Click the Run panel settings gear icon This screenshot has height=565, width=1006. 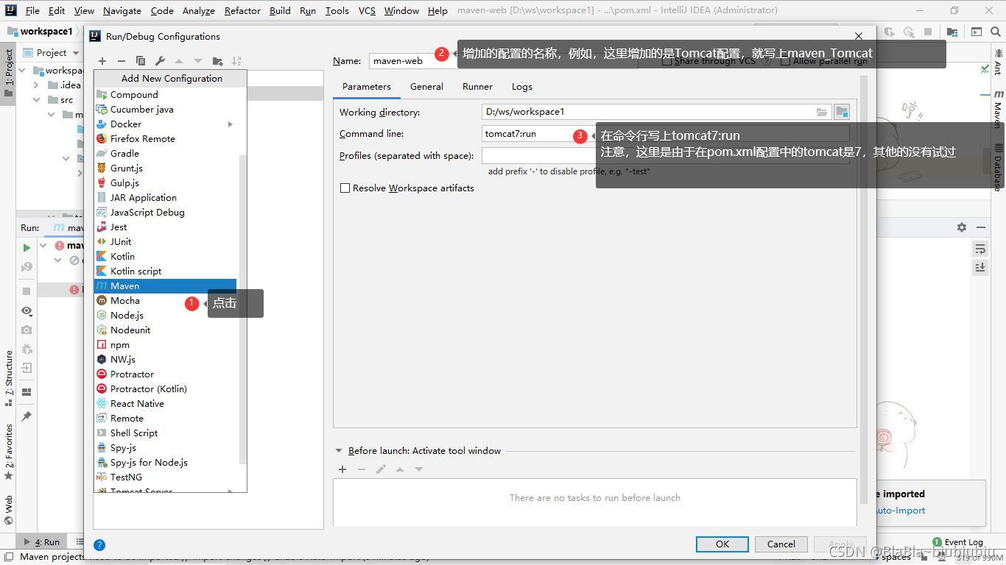pyautogui.click(x=962, y=227)
